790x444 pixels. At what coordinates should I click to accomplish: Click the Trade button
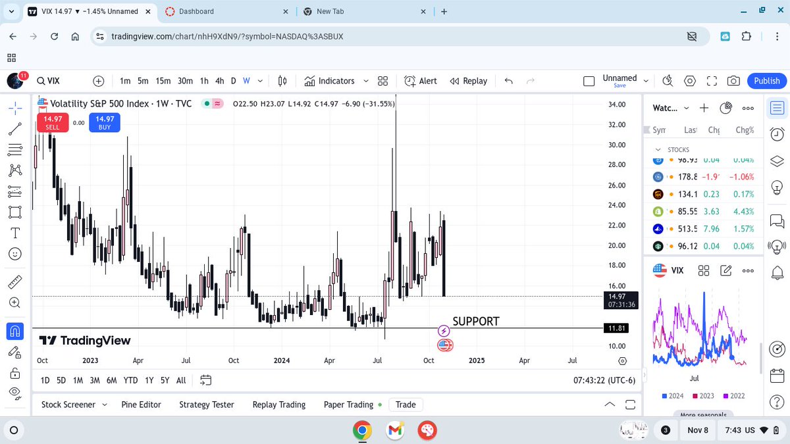406,405
